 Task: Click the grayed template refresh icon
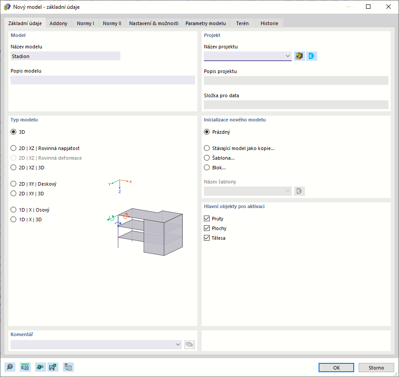(x=299, y=191)
